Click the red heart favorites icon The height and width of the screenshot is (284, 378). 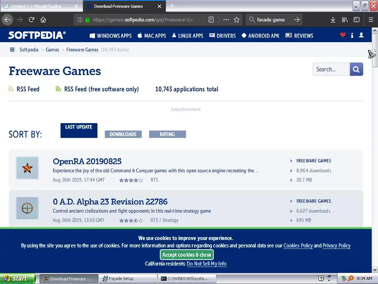pos(343,35)
